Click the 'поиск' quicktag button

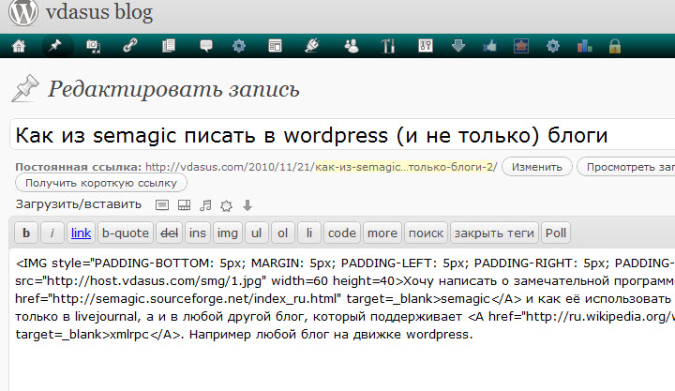pyautogui.click(x=426, y=233)
